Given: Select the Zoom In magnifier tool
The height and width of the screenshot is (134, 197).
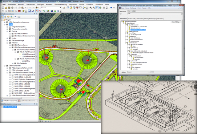Looking at the screenshot, I should point(91,8).
